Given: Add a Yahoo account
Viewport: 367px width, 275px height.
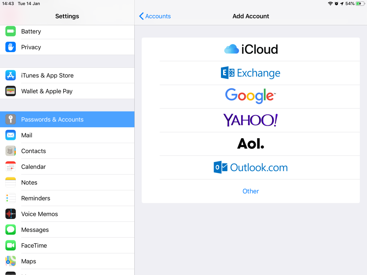Looking at the screenshot, I should click(x=251, y=120).
